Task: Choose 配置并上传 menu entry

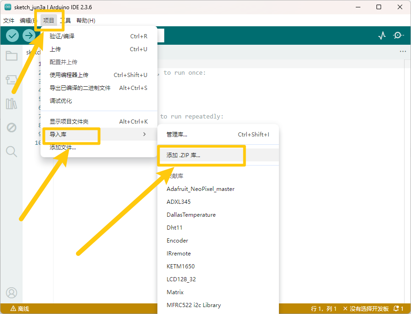Action: click(x=99, y=62)
